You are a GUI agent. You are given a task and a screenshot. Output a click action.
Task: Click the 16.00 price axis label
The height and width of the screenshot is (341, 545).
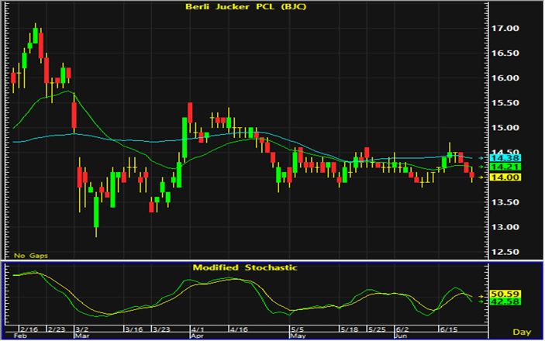point(505,77)
